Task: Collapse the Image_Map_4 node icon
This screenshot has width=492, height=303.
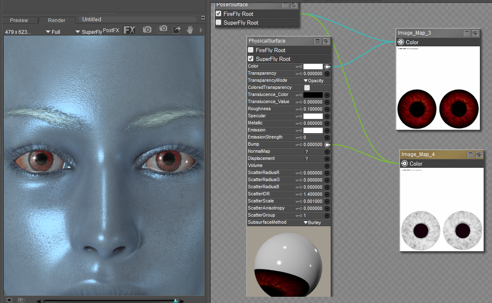Action: 470,154
